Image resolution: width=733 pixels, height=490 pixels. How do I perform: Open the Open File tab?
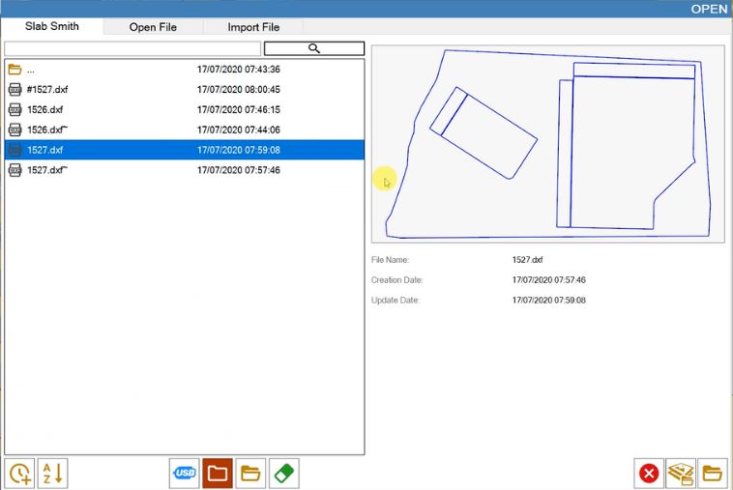click(153, 27)
